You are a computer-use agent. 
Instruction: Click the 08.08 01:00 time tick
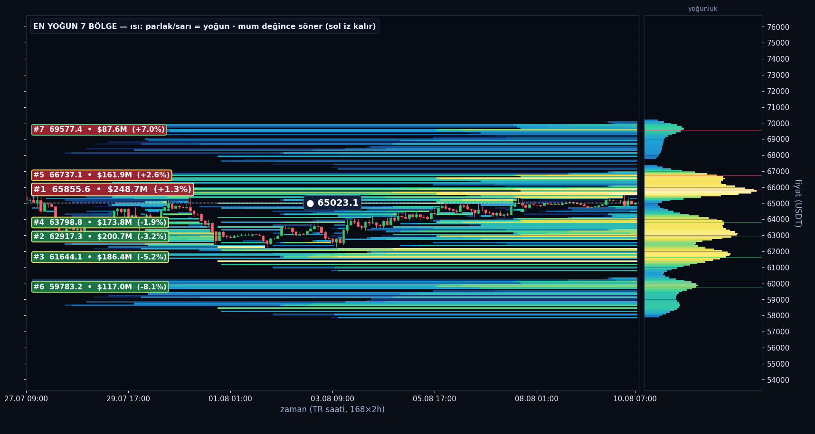[x=537, y=399]
